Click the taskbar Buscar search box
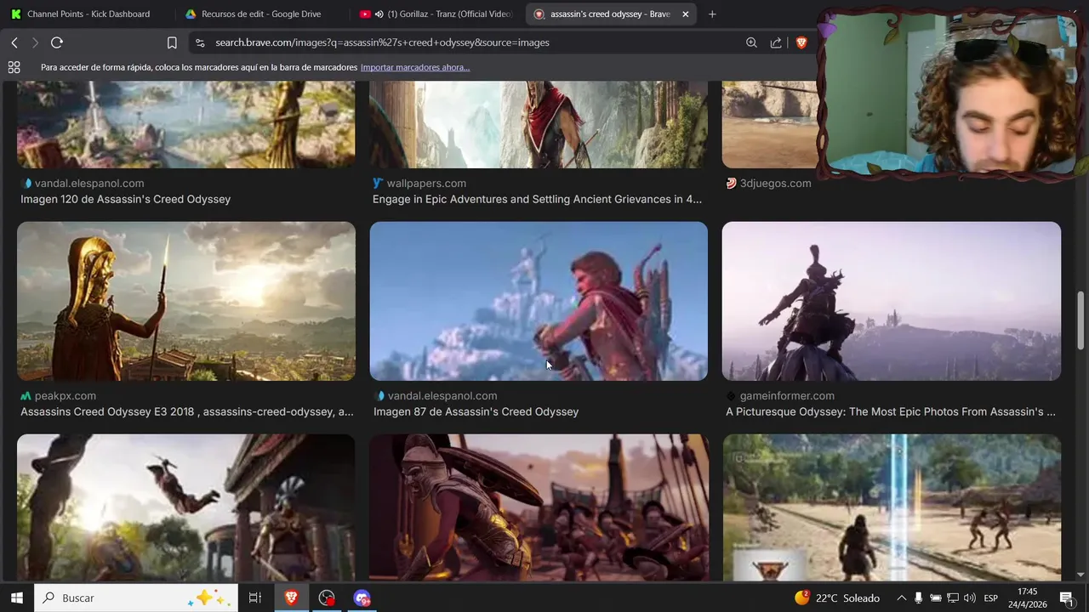1089x612 pixels. click(136, 598)
